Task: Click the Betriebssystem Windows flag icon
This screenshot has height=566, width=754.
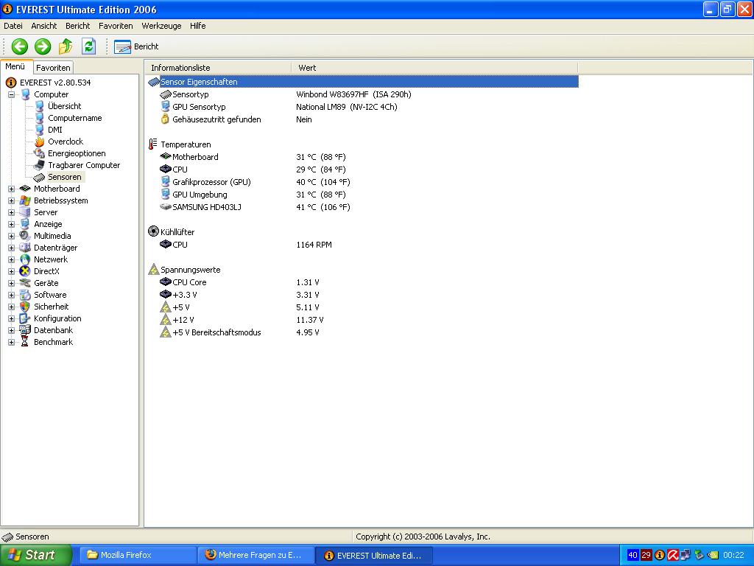Action: 25,200
